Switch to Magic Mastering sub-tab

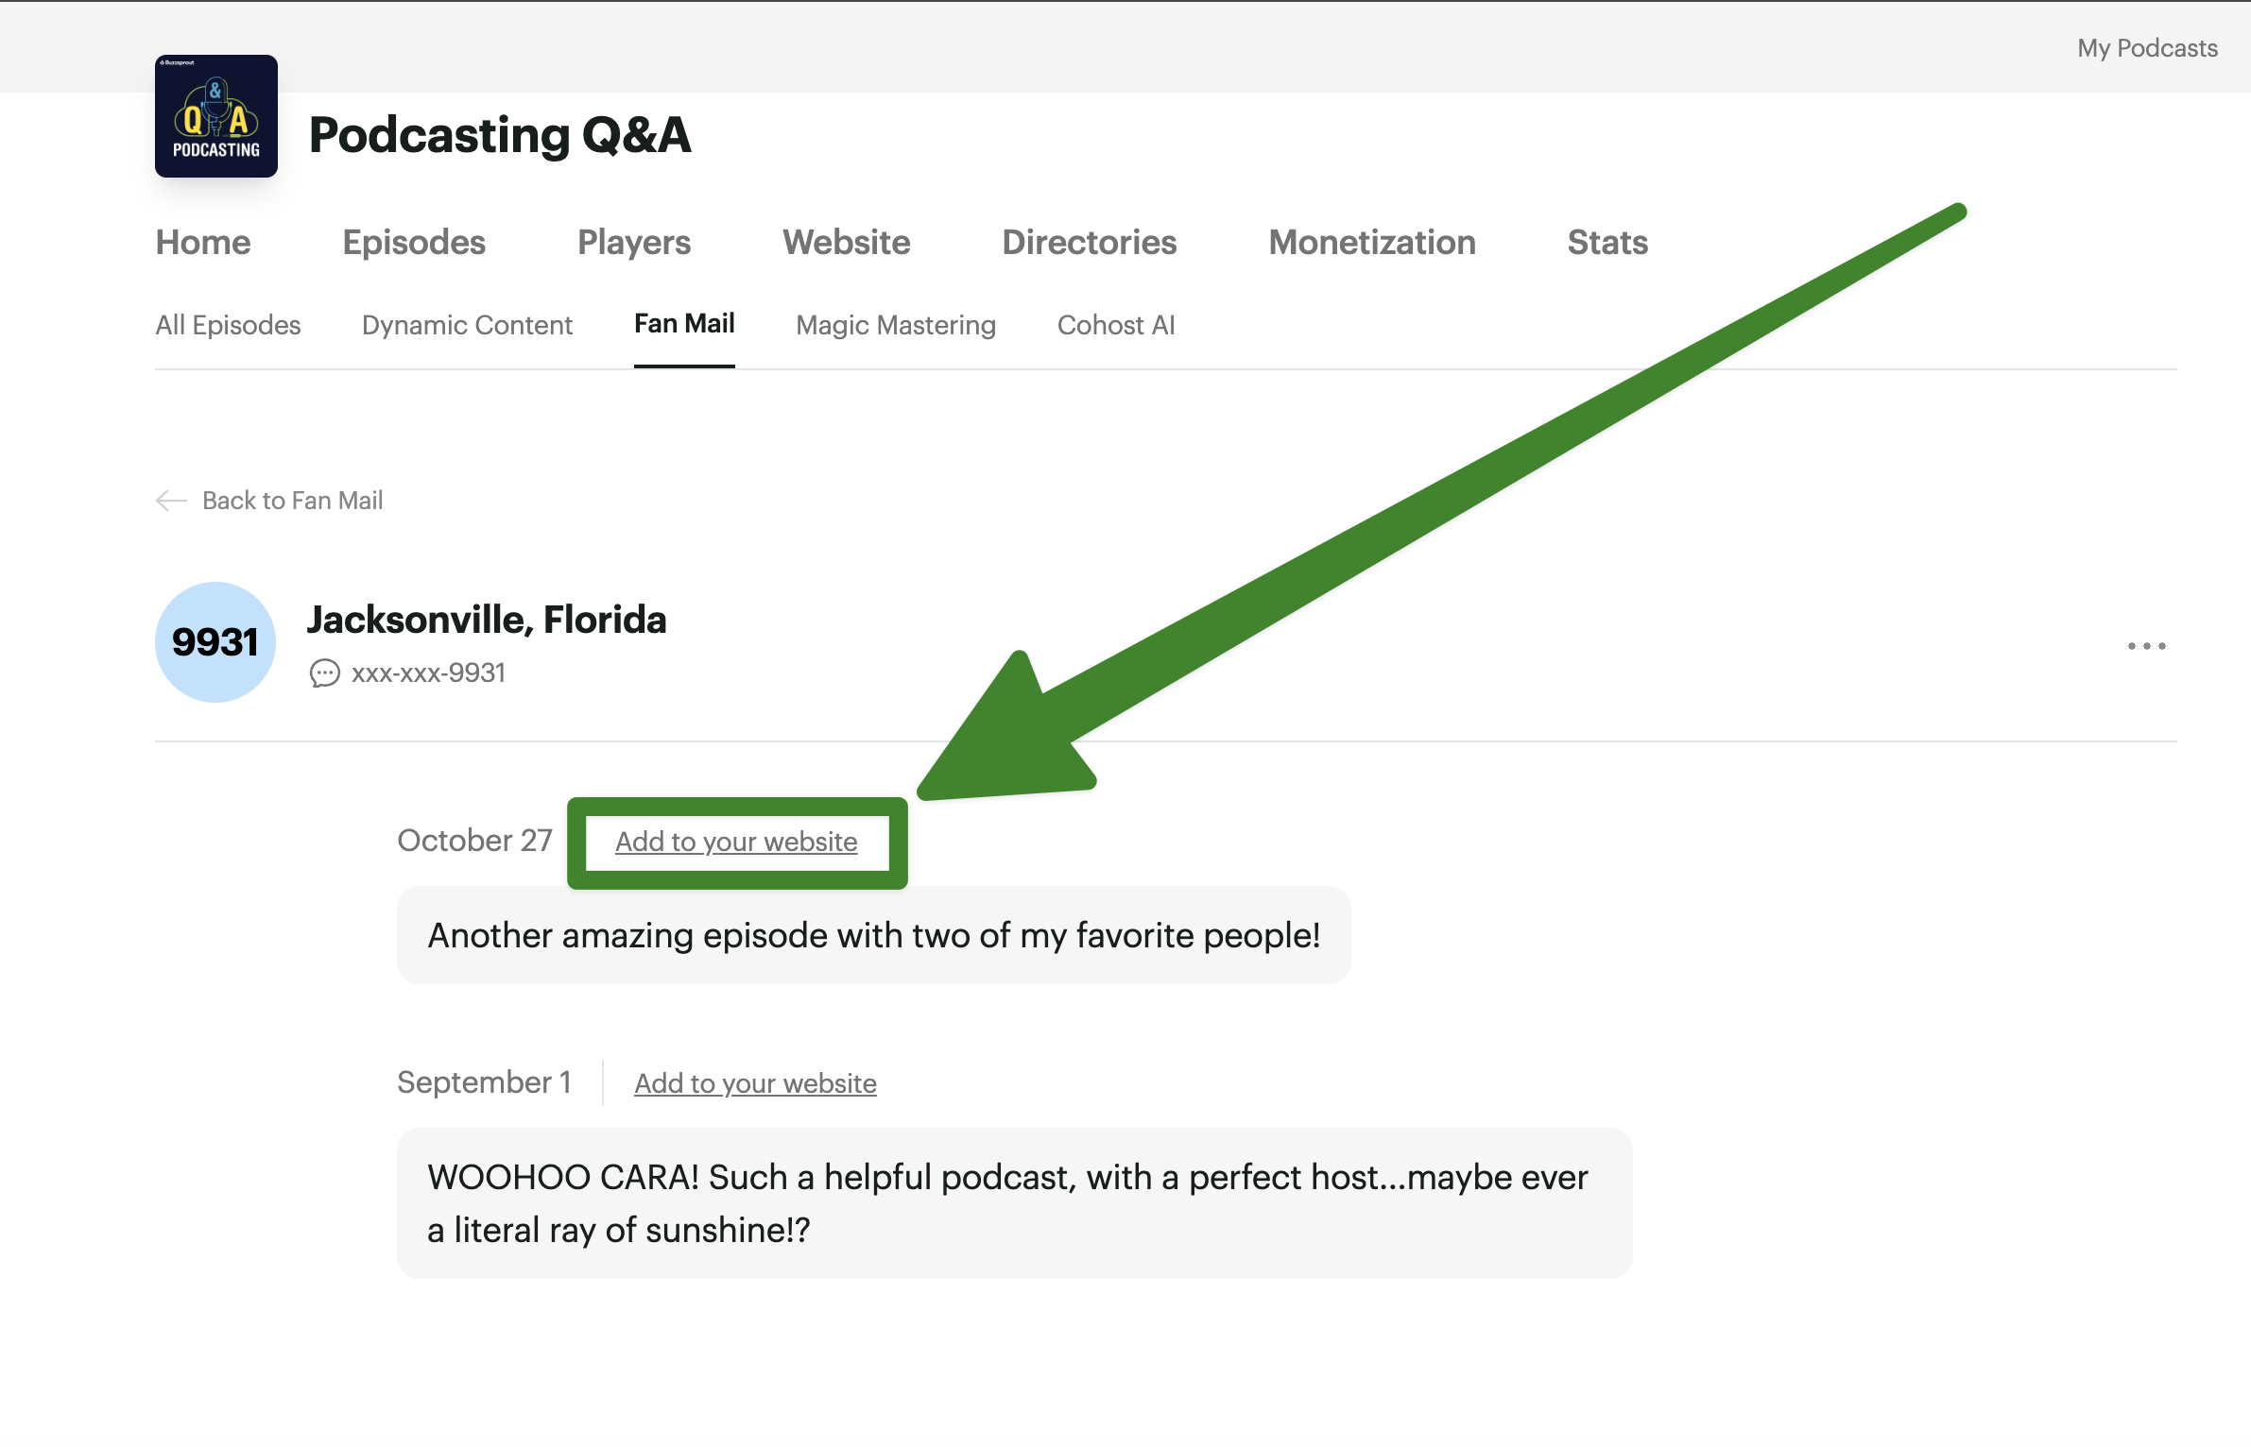(x=895, y=326)
